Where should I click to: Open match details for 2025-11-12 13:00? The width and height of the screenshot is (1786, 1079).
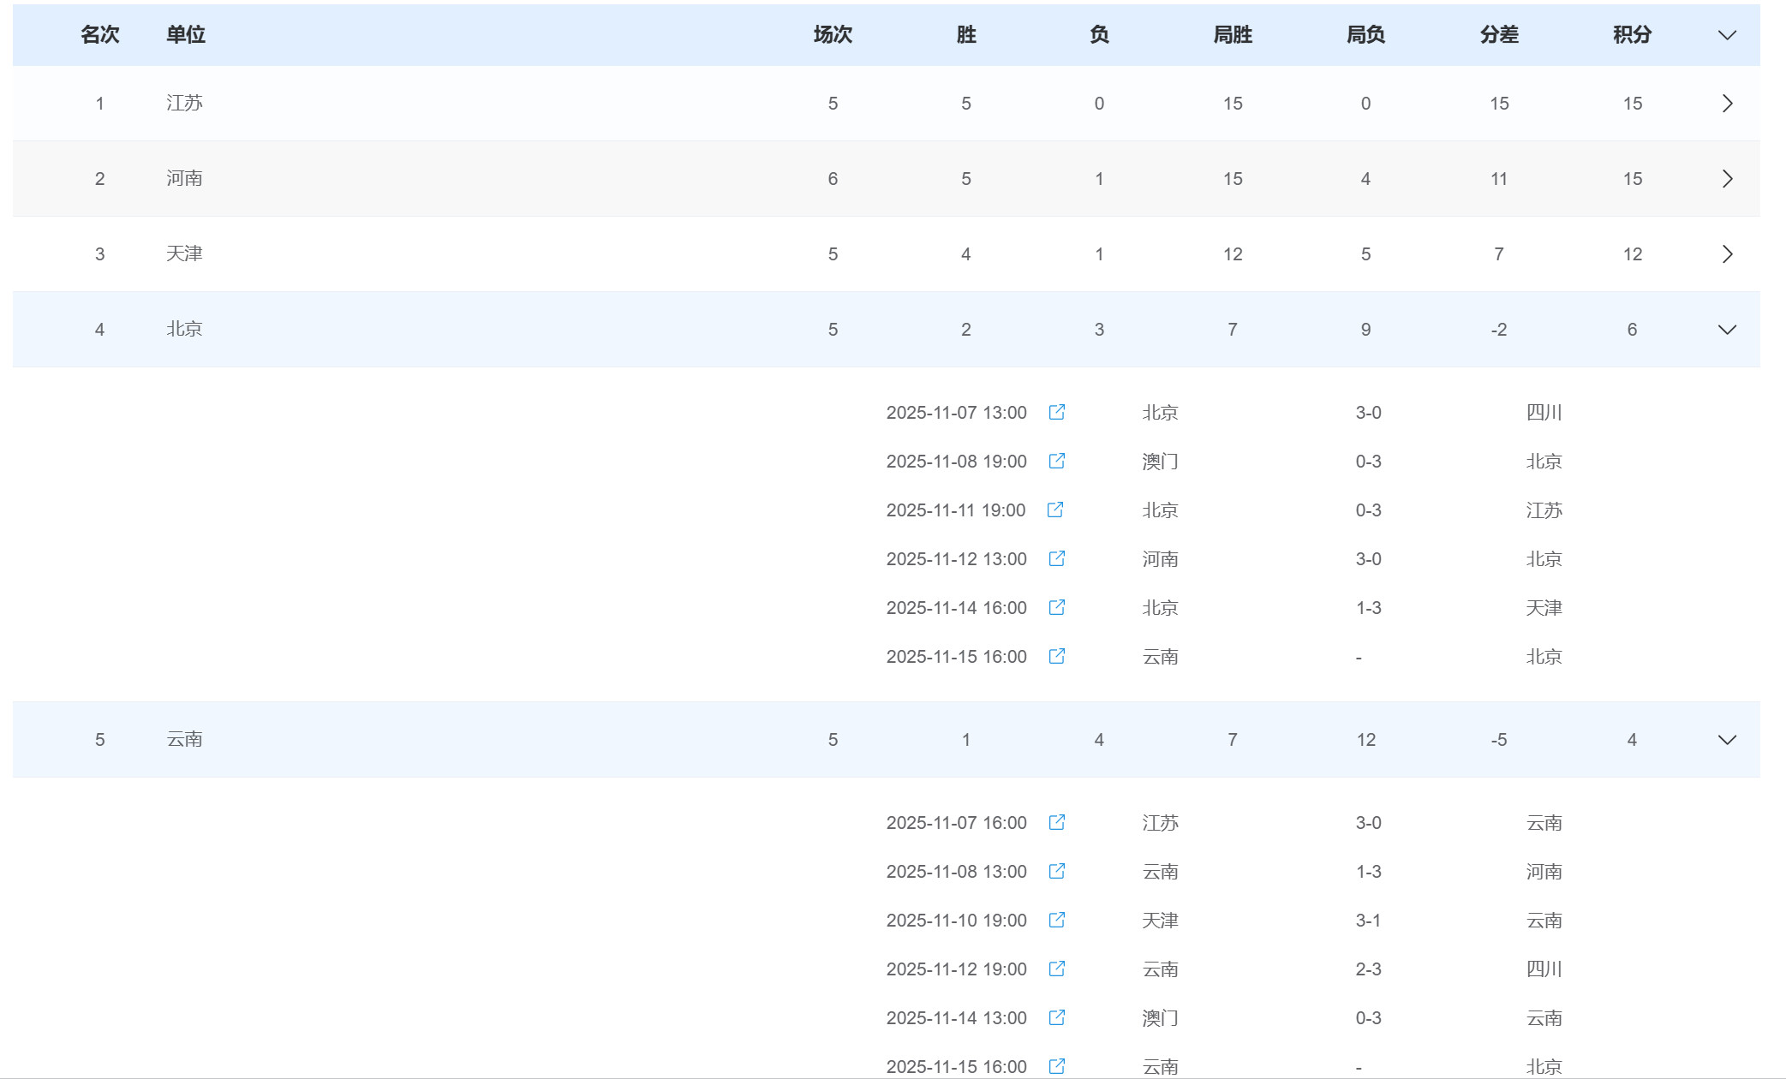[1057, 558]
